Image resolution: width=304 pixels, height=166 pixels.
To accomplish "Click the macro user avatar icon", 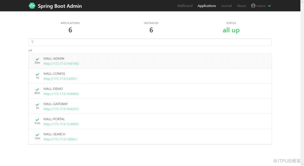I will tap(253, 6).
